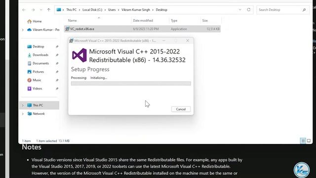Expand the Vikram Kumar OneDrive node
Image resolution: width=316 pixels, height=178 pixels.
pos(23,30)
